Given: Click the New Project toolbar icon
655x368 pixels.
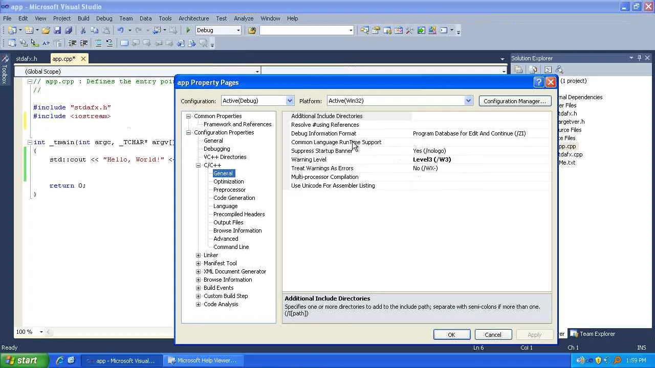Looking at the screenshot, I should click(12, 31).
